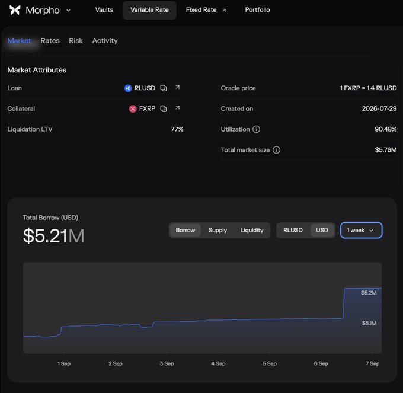Image resolution: width=403 pixels, height=393 pixels.
Task: Select the Liquidity chart view
Action: (252, 230)
